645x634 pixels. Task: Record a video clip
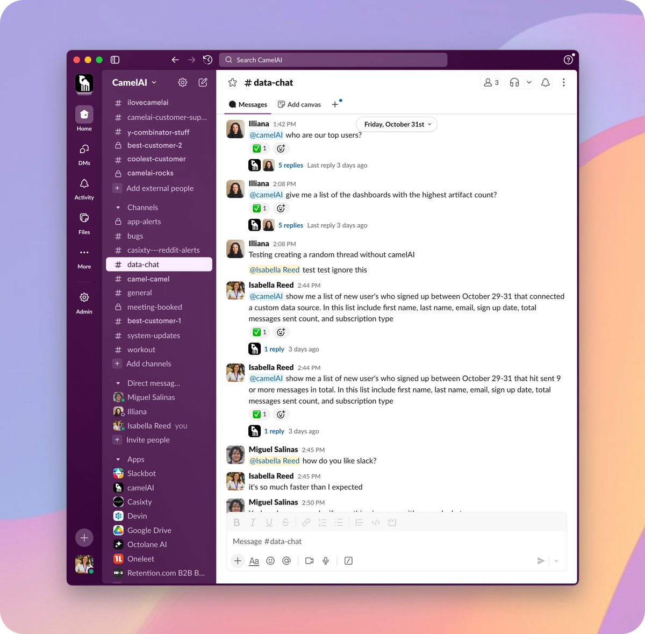[309, 561]
